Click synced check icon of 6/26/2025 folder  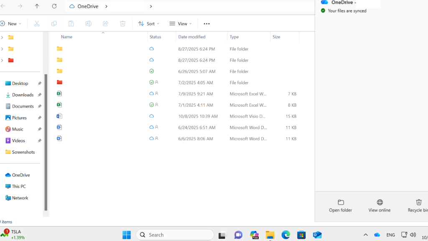[151, 71]
